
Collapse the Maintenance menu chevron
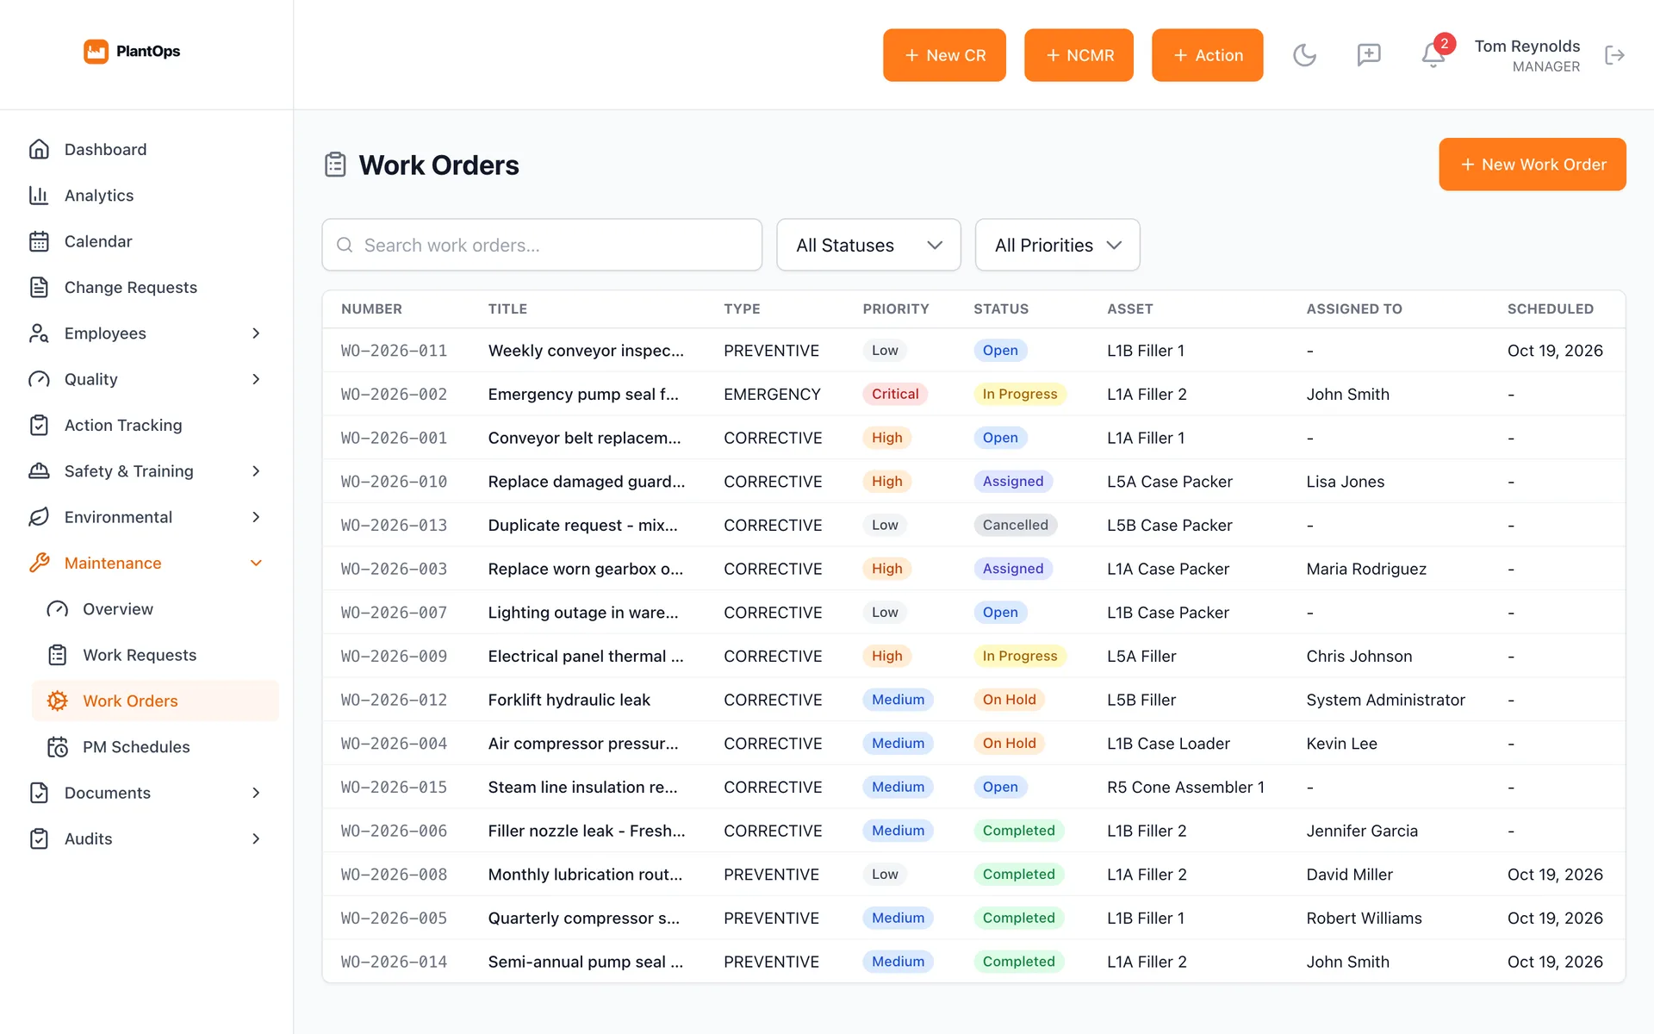[x=256, y=563]
